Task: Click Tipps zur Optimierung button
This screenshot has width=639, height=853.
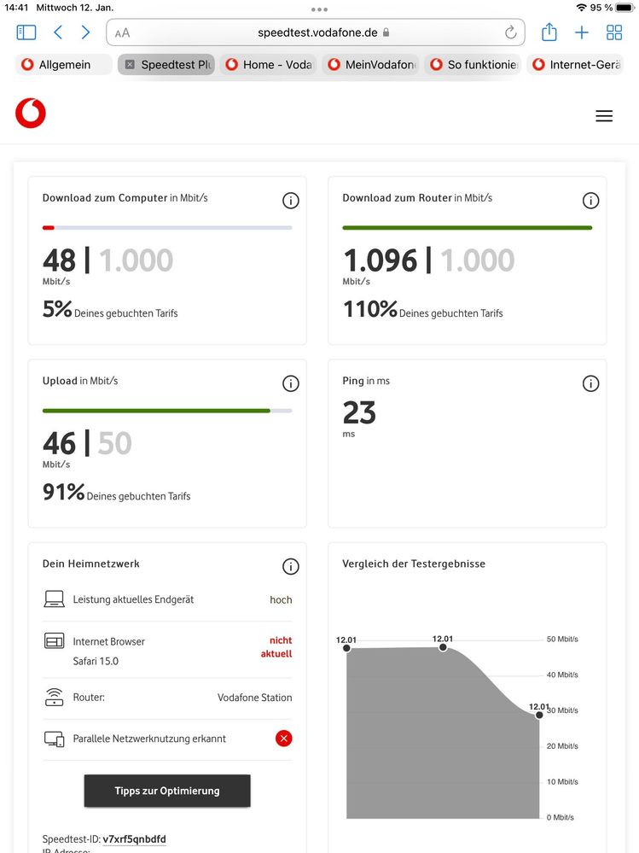Action: coord(167,791)
